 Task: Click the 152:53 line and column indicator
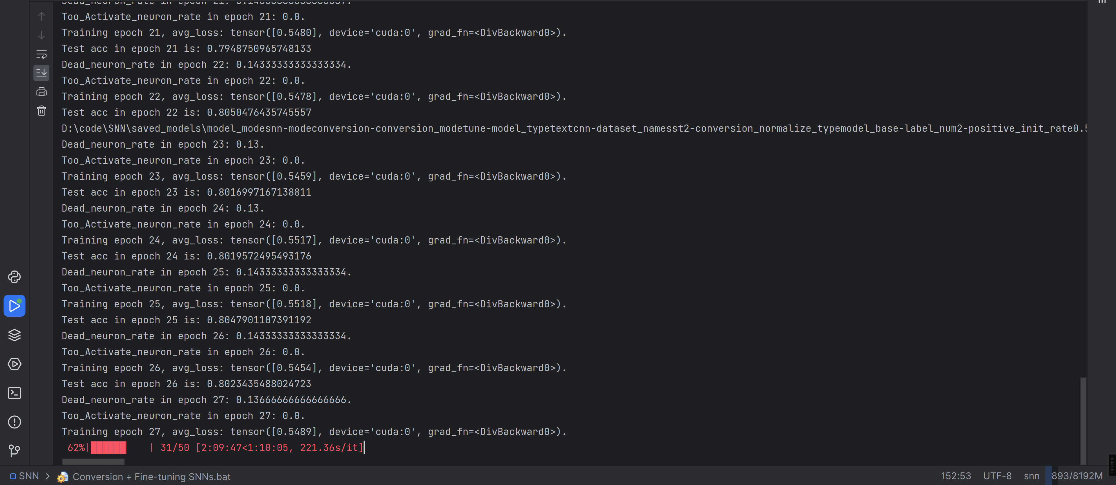(x=955, y=476)
